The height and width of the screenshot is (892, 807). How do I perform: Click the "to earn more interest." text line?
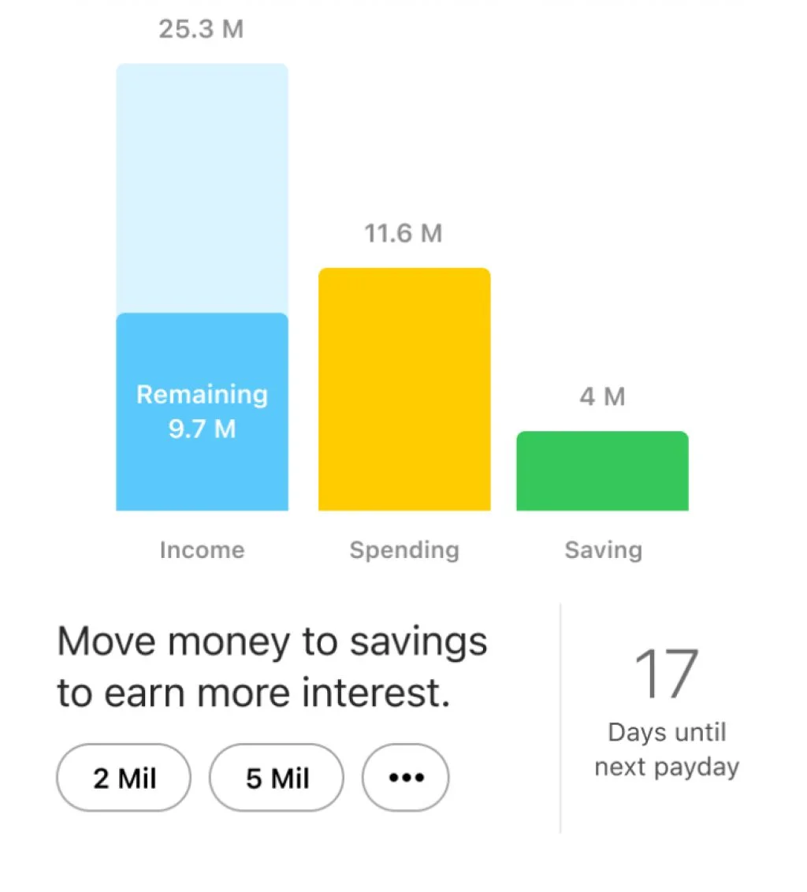click(253, 693)
